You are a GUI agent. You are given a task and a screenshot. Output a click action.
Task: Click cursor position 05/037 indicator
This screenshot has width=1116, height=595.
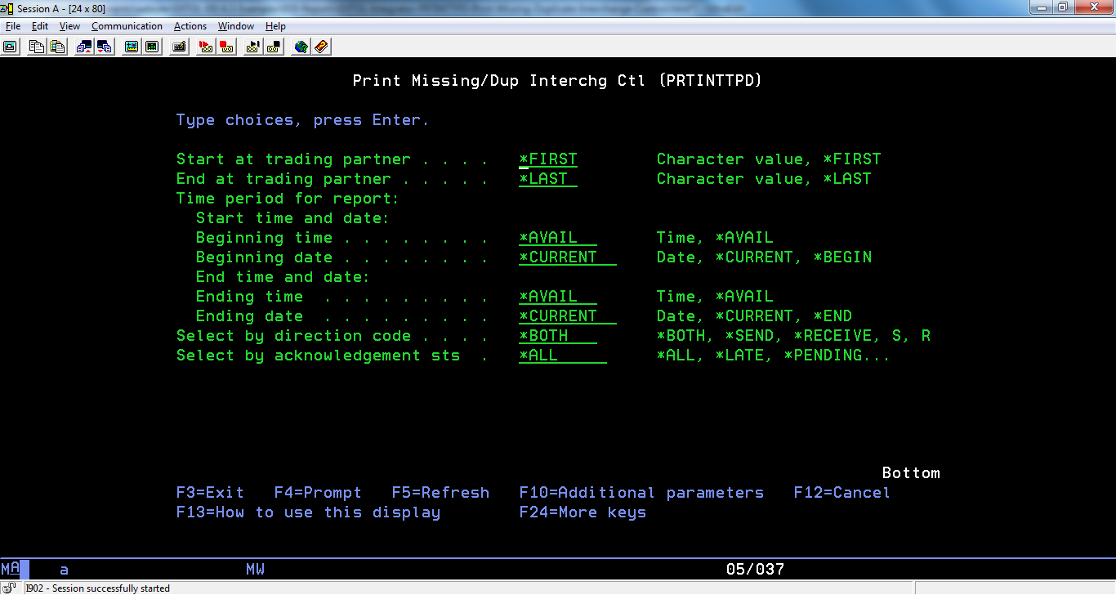755,570
